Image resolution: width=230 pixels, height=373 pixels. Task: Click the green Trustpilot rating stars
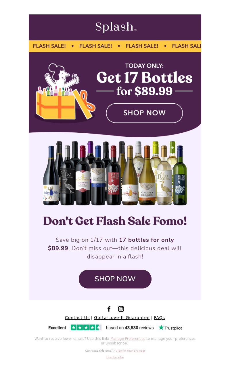click(86, 327)
